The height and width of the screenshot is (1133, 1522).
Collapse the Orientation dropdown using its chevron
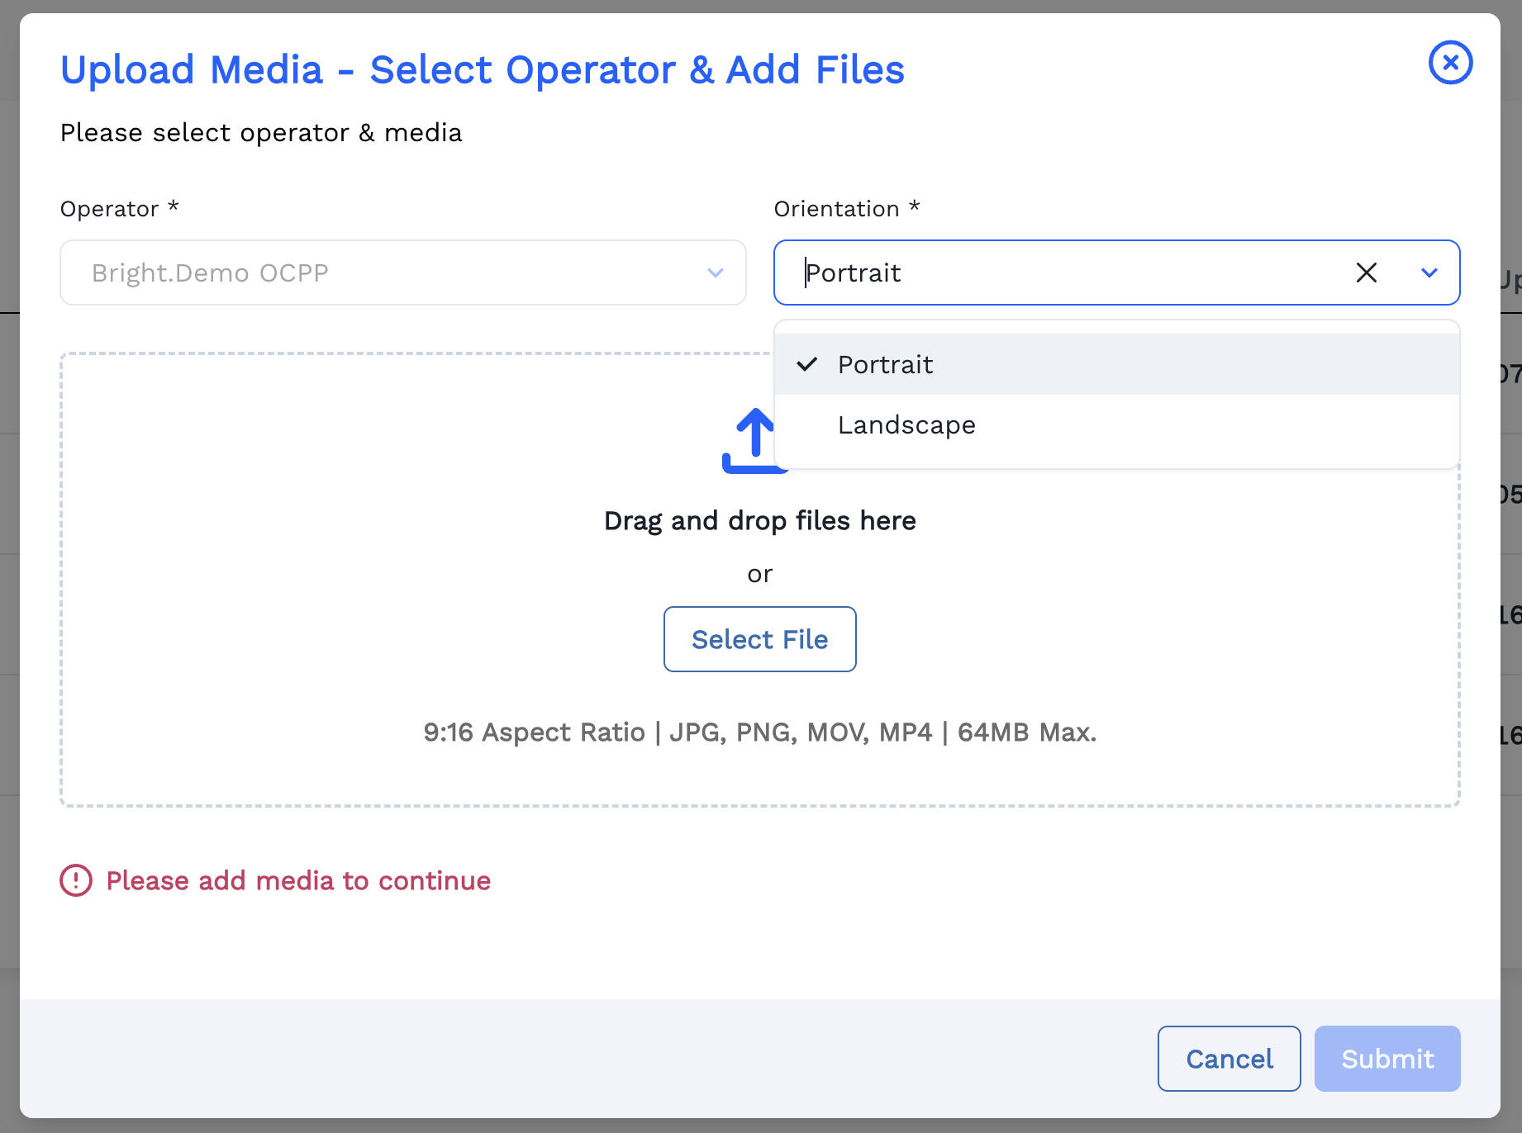[1429, 273]
